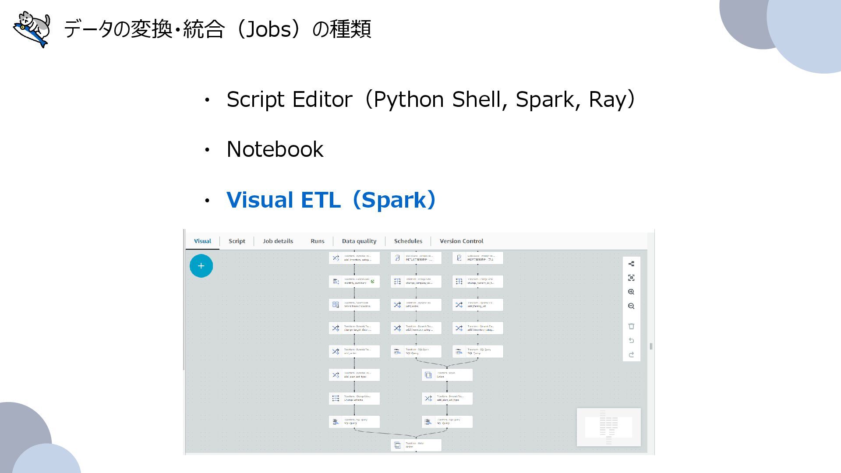Click the delete trash icon
The width and height of the screenshot is (841, 473).
(631, 326)
